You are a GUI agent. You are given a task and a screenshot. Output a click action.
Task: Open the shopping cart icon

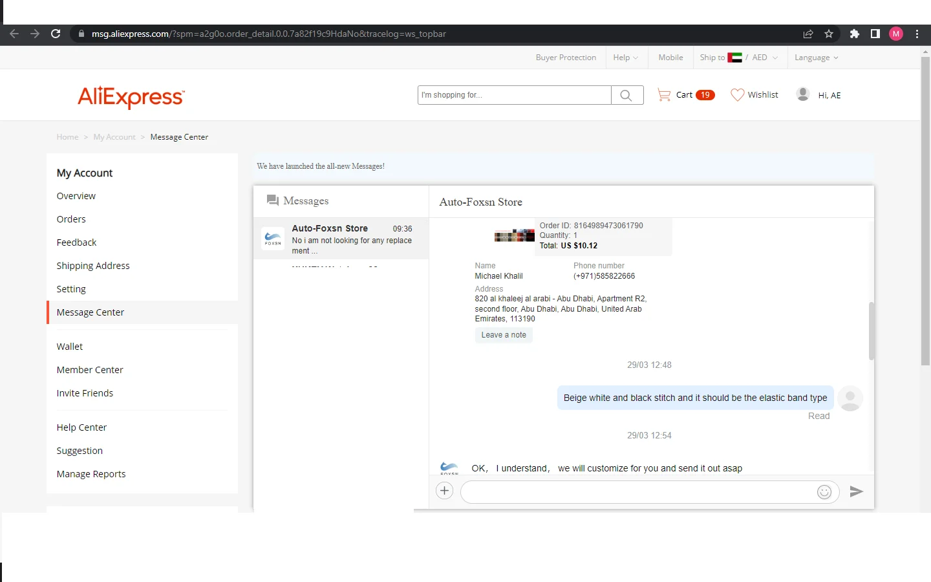pos(664,95)
